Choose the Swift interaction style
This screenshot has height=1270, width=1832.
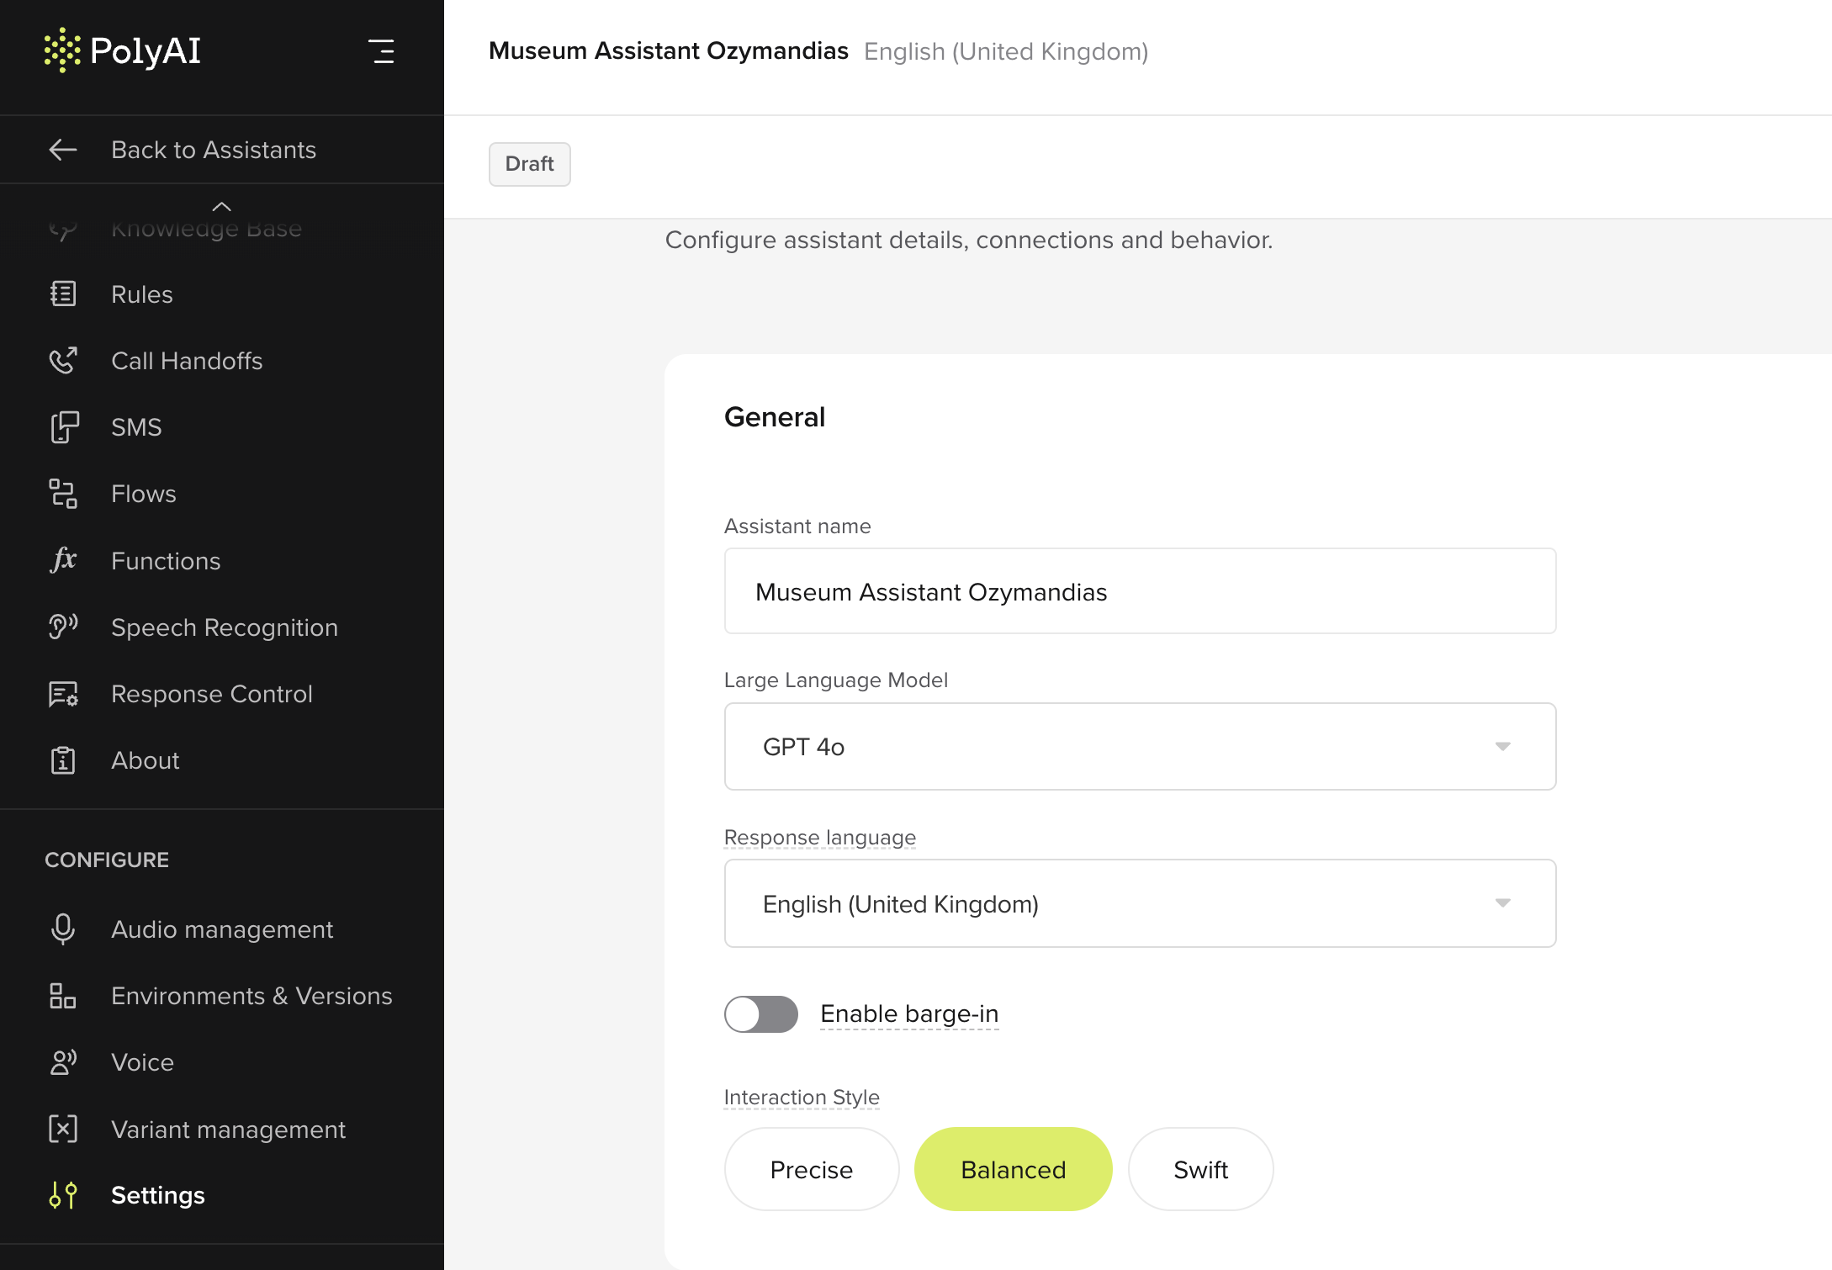1200,1170
